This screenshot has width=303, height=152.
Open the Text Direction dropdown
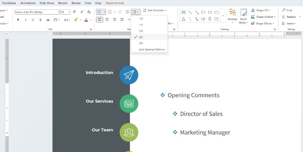point(155,10)
